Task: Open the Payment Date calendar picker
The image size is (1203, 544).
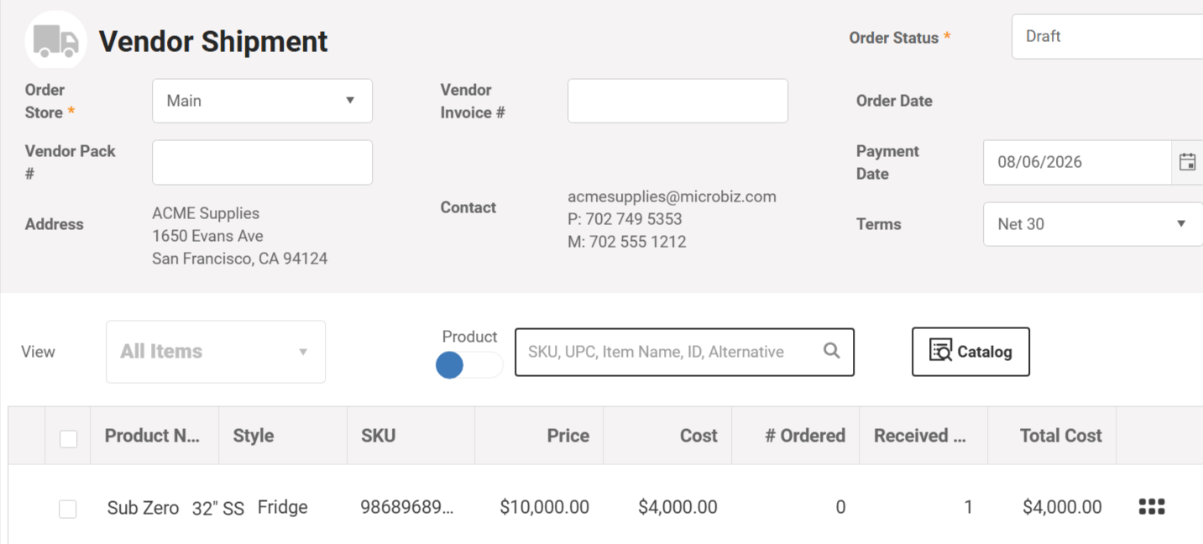Action: coord(1187,162)
